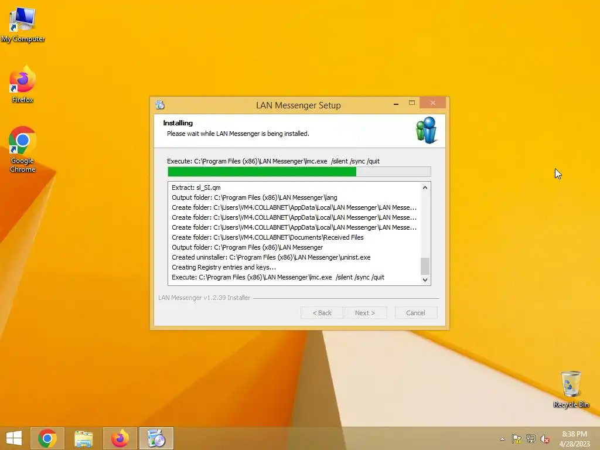Select the Google Chrome desktop shortcut

(x=23, y=149)
